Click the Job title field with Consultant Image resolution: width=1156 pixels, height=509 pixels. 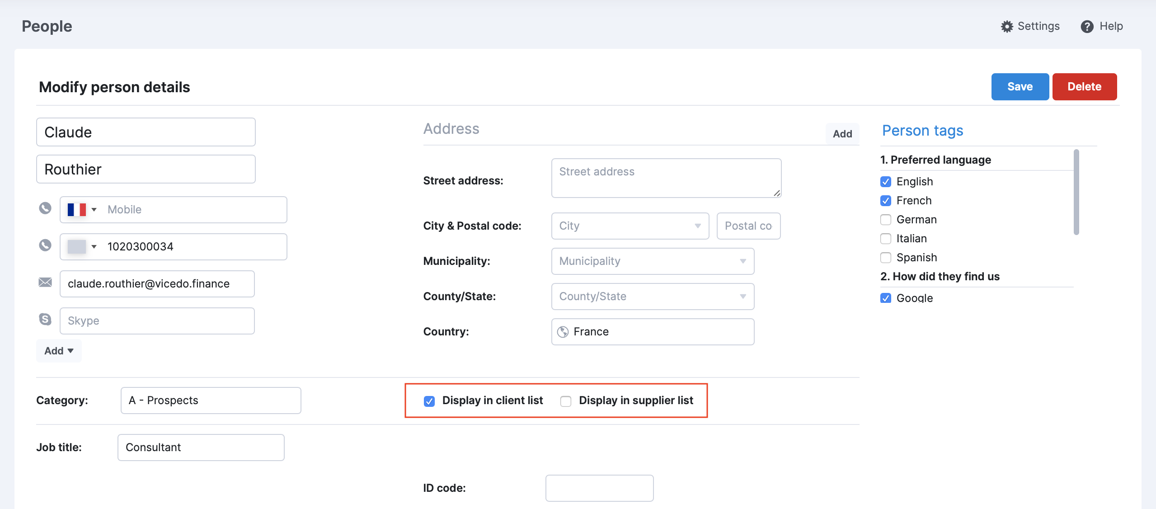click(x=201, y=448)
